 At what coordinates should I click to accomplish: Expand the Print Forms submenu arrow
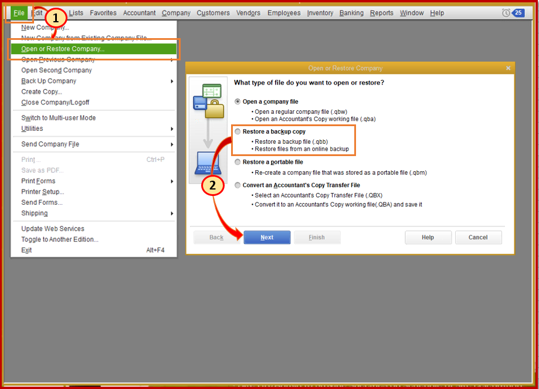(x=172, y=181)
